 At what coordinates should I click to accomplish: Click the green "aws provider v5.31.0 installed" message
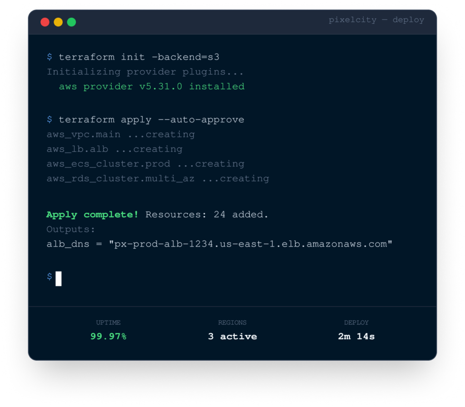tap(152, 86)
